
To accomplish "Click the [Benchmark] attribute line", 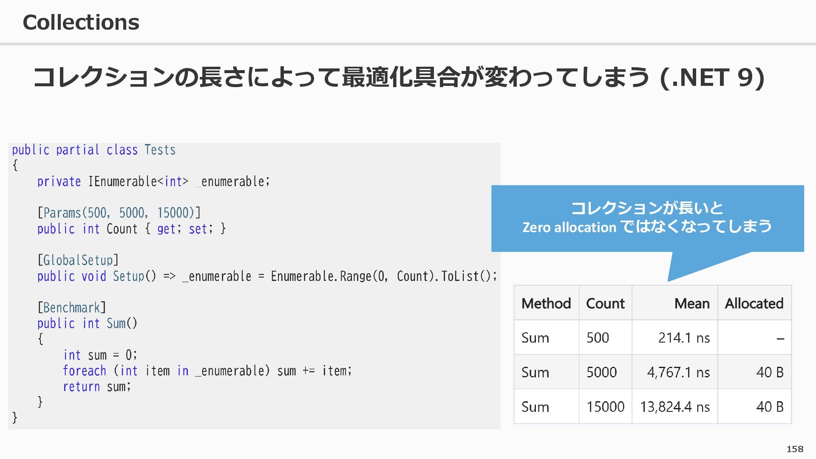I will click(x=72, y=308).
